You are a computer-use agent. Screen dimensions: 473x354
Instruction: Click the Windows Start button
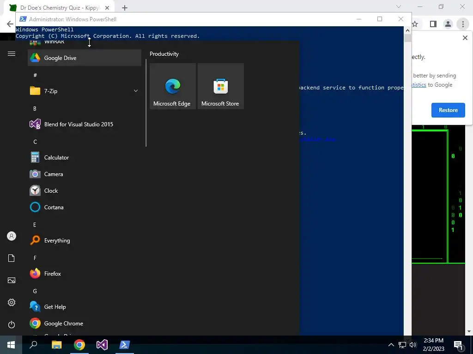(x=11, y=345)
